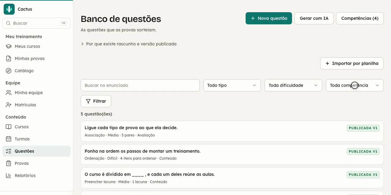Click the calendar icon next to Turmas

pyautogui.click(x=9, y=139)
